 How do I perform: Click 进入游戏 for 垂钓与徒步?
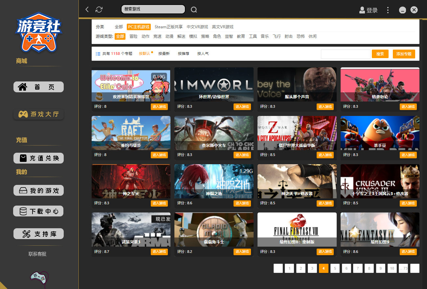[159, 155]
